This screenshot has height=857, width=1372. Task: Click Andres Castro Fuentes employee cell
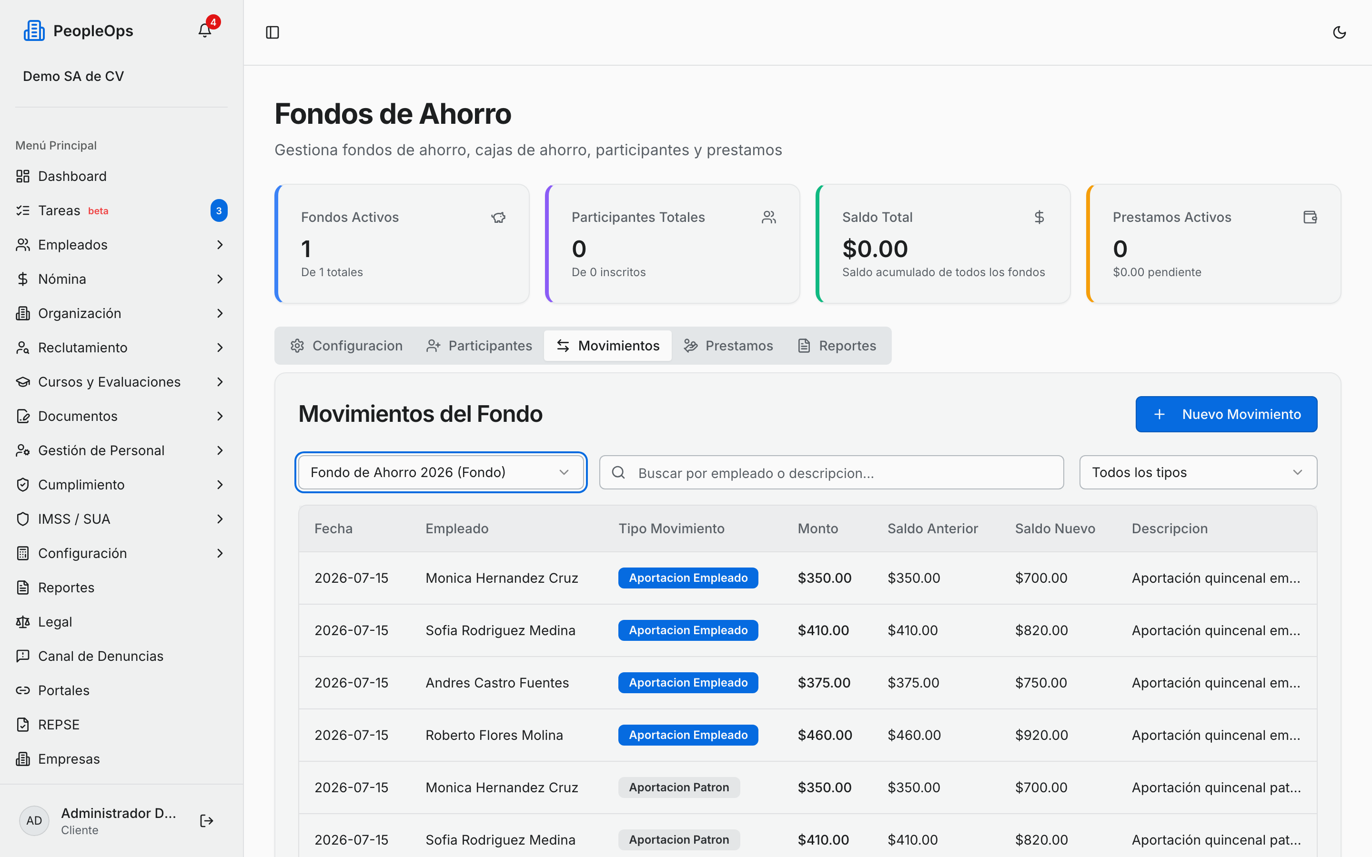(x=497, y=682)
